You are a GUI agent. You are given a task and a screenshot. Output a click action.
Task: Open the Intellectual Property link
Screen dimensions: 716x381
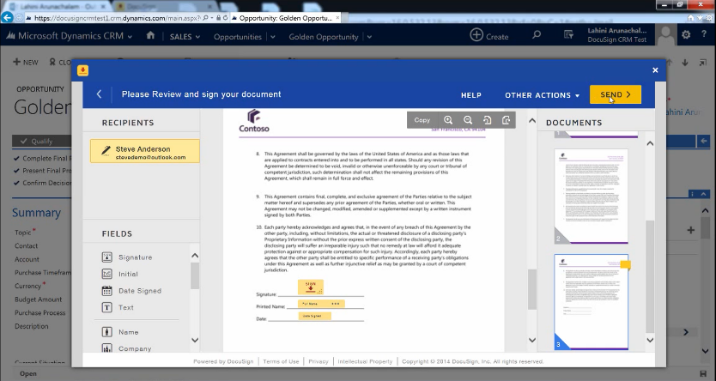tap(365, 361)
